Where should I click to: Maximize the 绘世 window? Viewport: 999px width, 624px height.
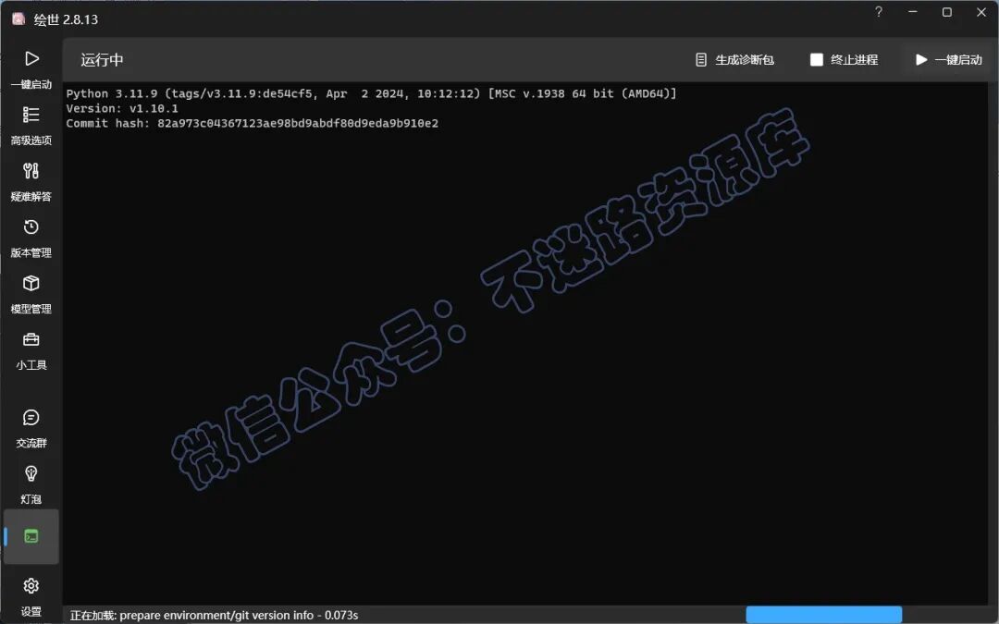[x=947, y=12]
